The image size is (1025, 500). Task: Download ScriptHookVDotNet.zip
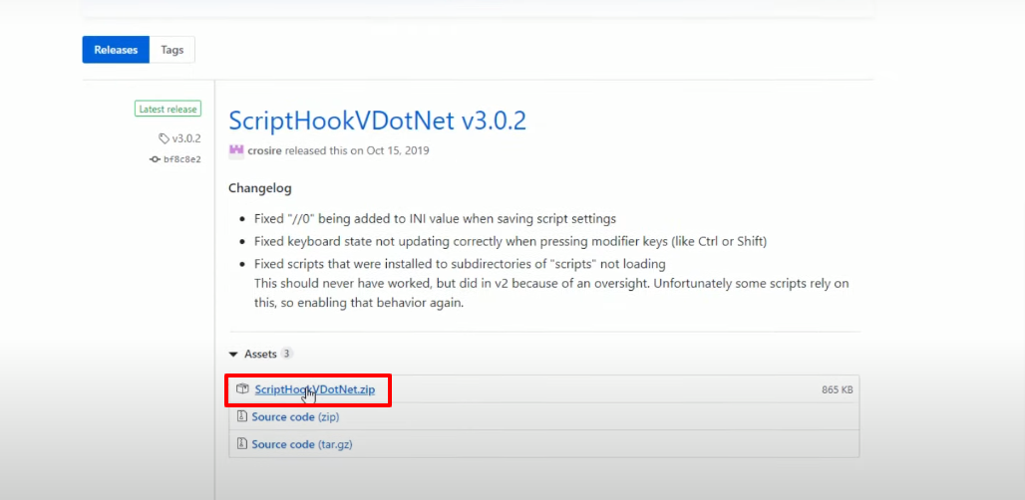click(315, 389)
